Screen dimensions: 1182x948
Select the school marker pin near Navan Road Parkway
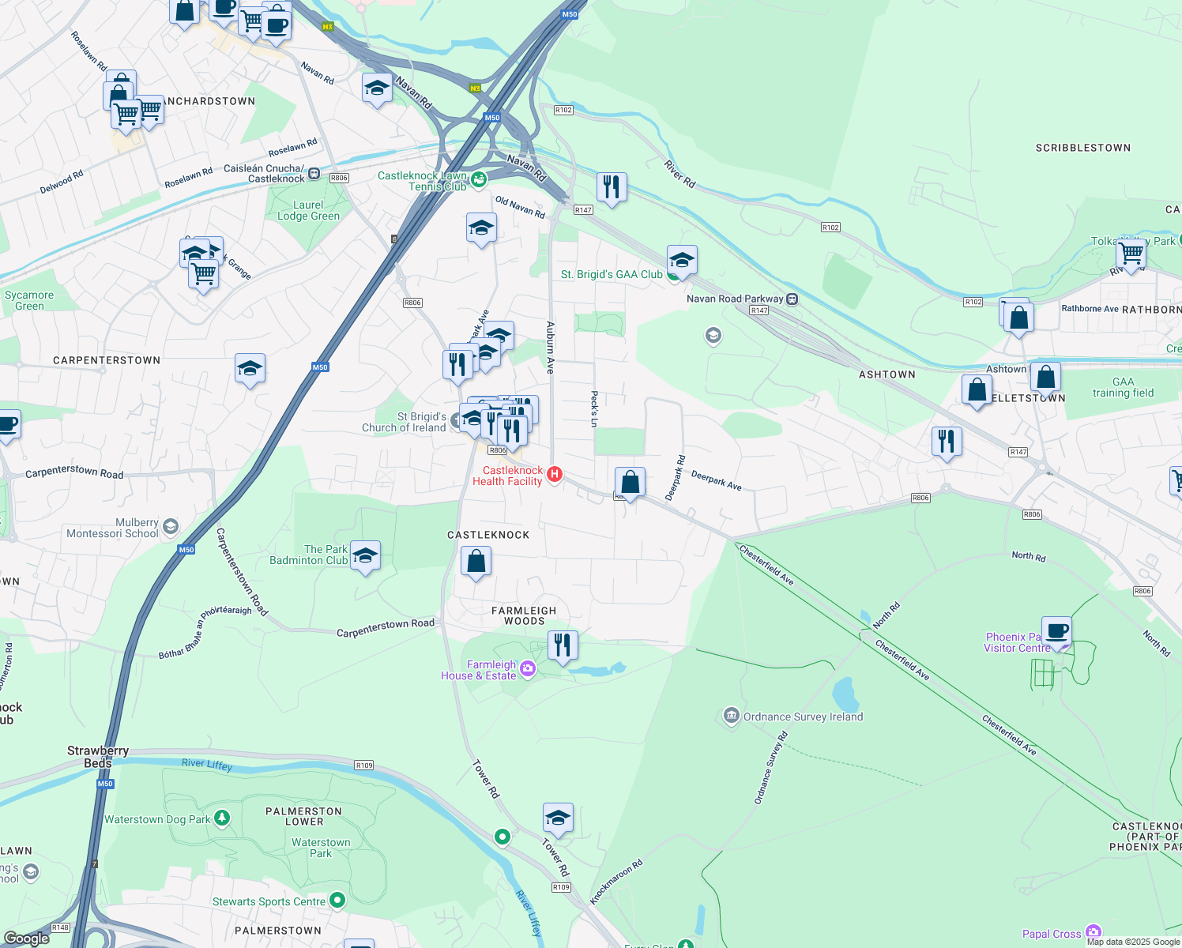tap(713, 337)
